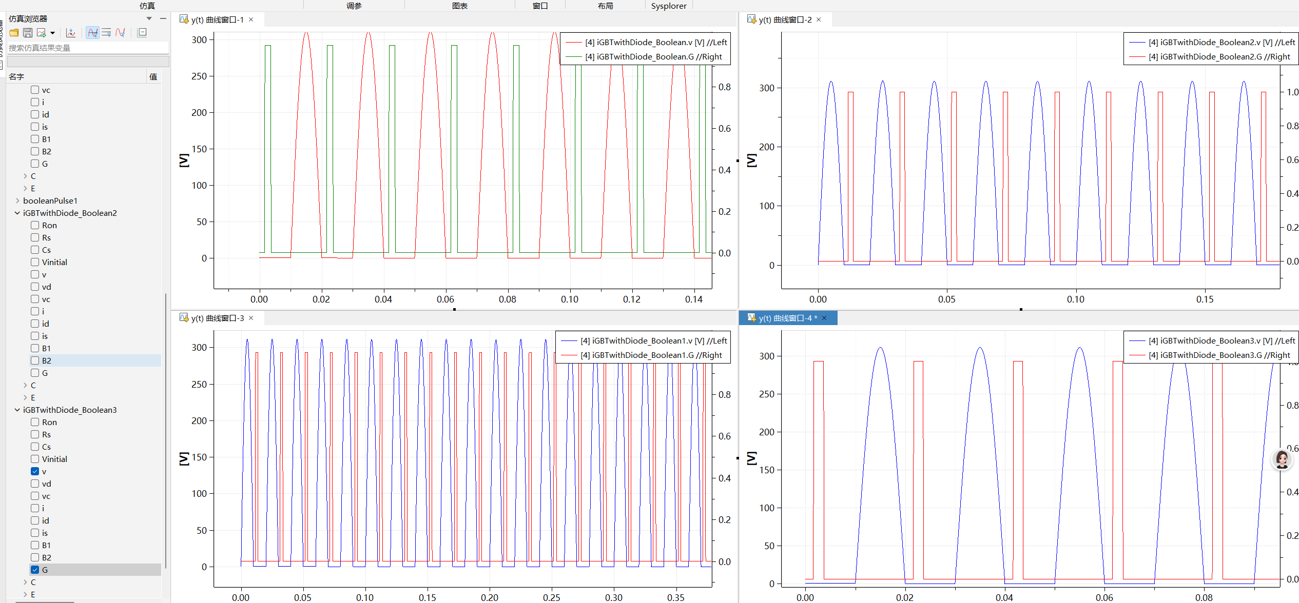
Task: Open simulation result file folder icon
Action: pos(14,33)
